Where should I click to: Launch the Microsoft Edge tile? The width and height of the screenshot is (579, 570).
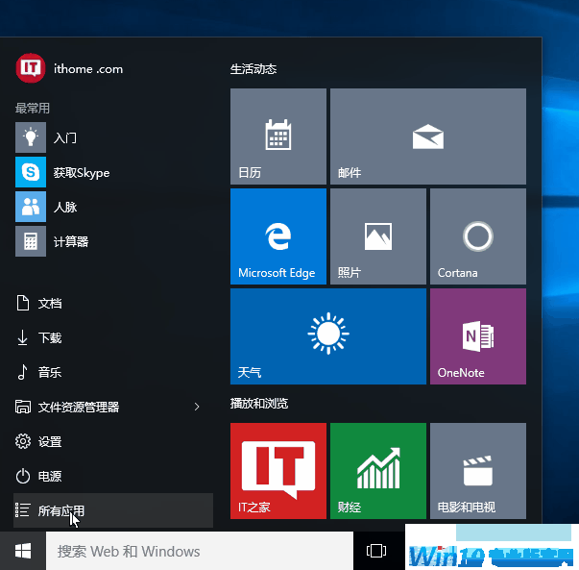[277, 236]
